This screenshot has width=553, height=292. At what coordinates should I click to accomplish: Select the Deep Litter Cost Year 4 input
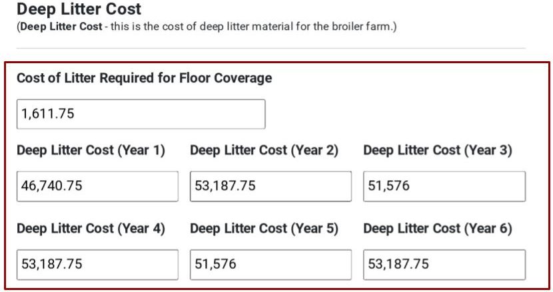tap(97, 265)
